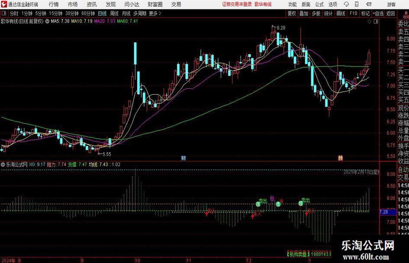Click the 证券交易未登录 login link

[x=237, y=4]
